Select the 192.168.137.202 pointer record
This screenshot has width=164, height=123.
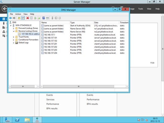click(x=84, y=47)
